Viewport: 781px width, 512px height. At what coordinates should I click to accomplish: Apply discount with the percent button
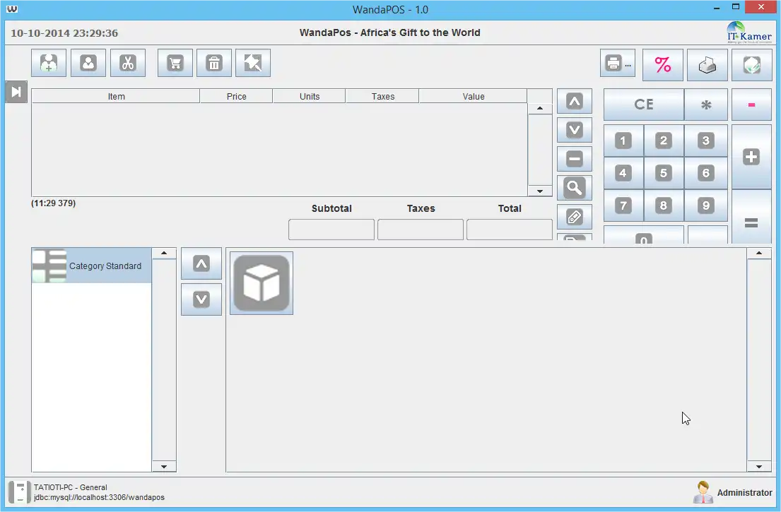pos(663,65)
